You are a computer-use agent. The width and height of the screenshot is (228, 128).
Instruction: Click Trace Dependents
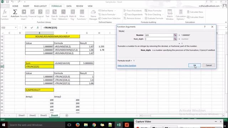coord(133,15)
